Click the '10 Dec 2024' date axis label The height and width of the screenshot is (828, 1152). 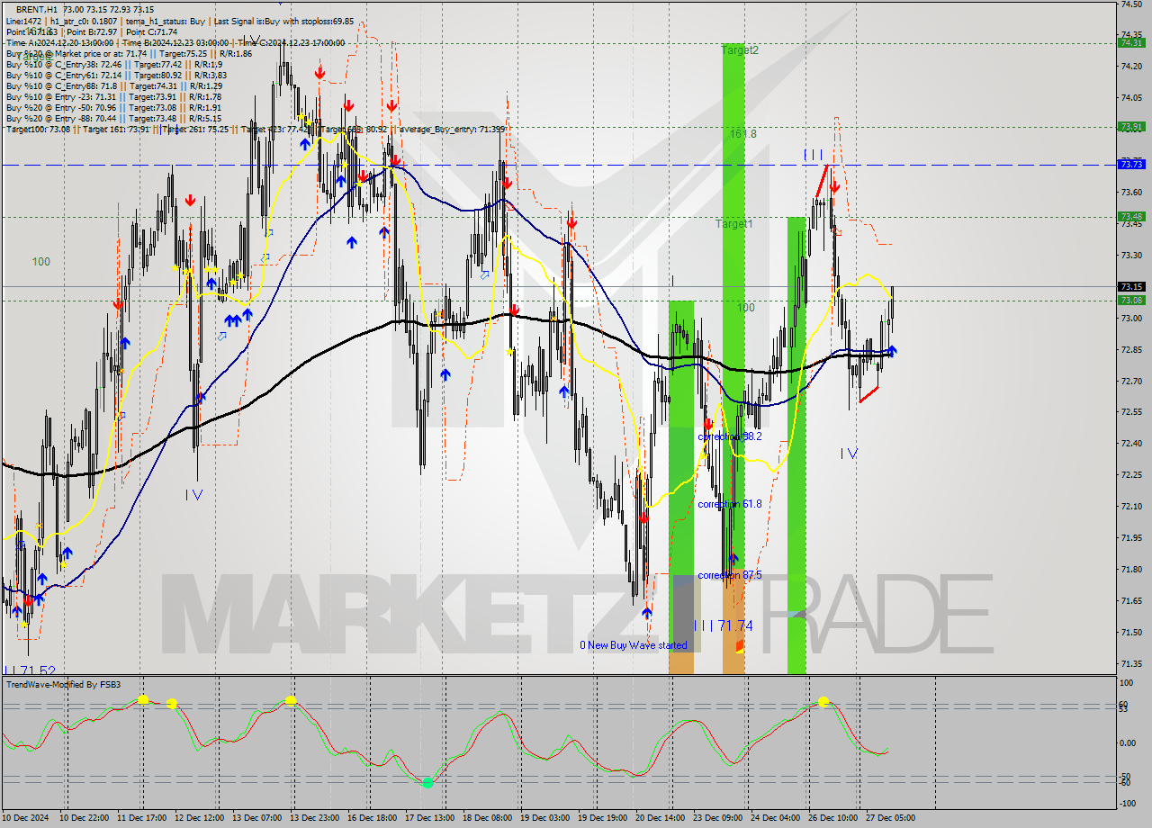[27, 818]
